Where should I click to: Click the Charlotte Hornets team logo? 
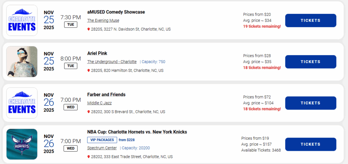[x=22, y=144]
